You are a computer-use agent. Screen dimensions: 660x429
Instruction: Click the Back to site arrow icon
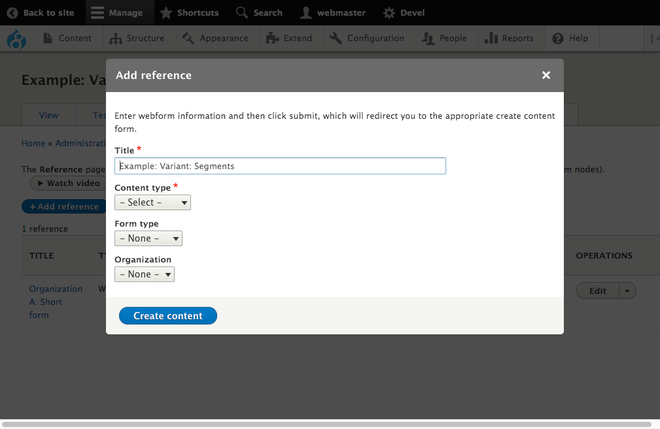pyautogui.click(x=12, y=12)
